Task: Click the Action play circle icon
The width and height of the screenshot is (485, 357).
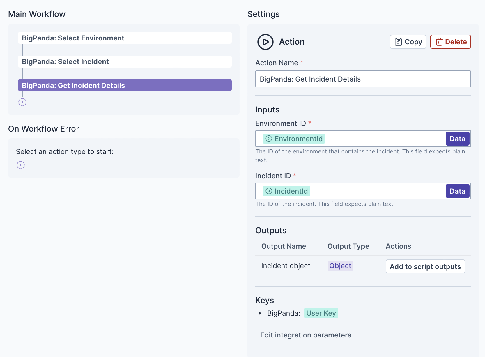Action: tap(265, 42)
